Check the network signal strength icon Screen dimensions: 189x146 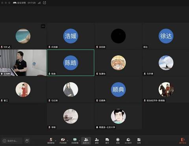pyautogui.click(x=39, y=3)
